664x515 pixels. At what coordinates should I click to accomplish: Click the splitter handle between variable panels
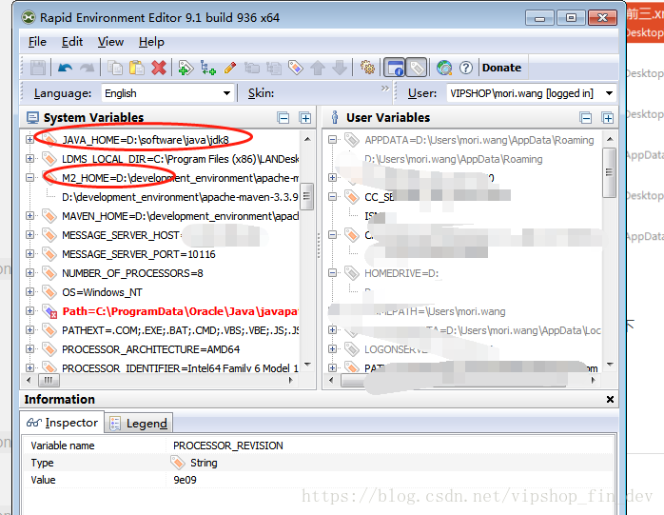pos(319,246)
